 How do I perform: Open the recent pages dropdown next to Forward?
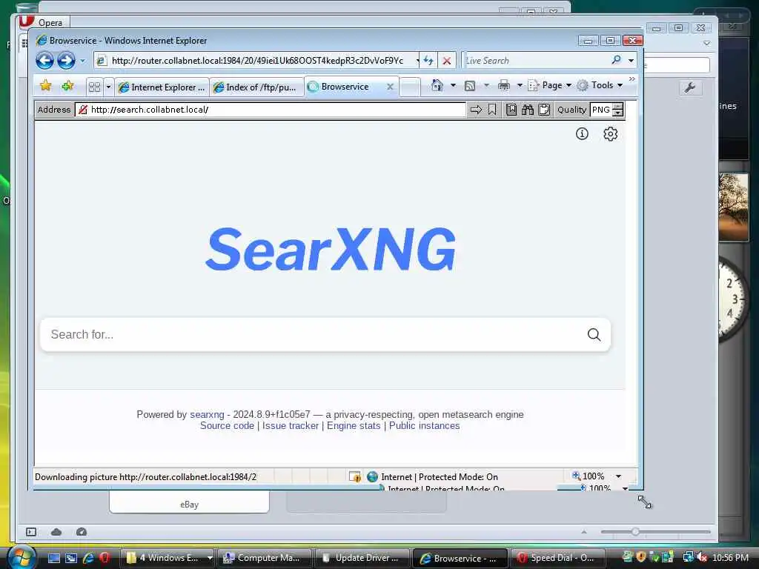tap(82, 61)
